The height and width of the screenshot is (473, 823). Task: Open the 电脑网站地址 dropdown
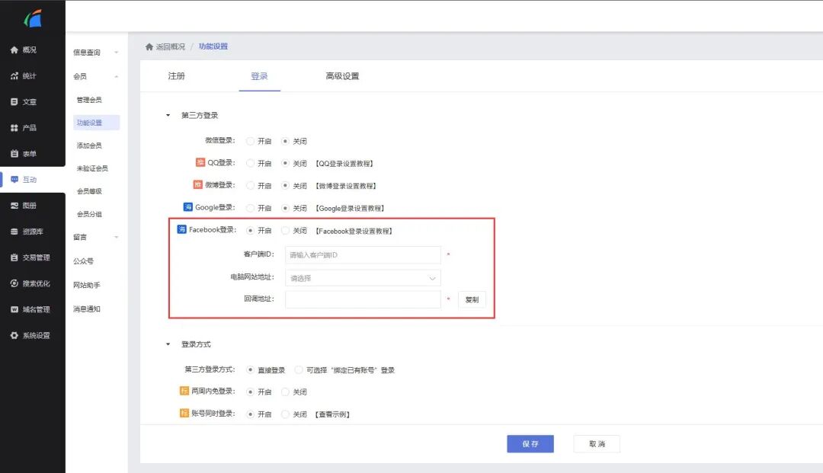pyautogui.click(x=363, y=278)
